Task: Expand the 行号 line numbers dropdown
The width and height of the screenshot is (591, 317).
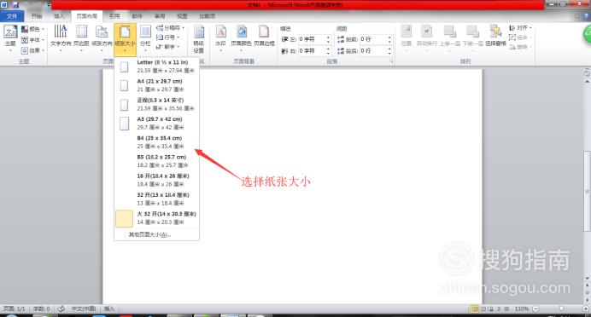Action: click(x=167, y=37)
